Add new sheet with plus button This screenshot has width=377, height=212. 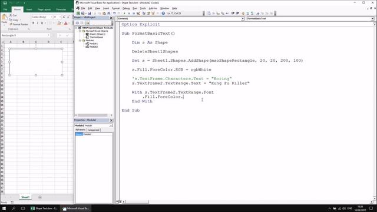point(40,197)
